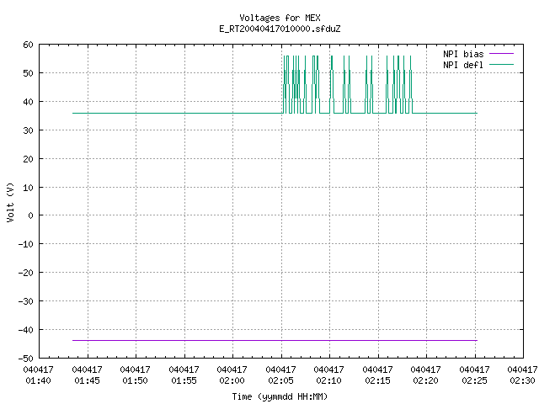Click the y-axis label "Volt (V)"
Screen dimensions: 539x404
pyautogui.click(x=10, y=202)
